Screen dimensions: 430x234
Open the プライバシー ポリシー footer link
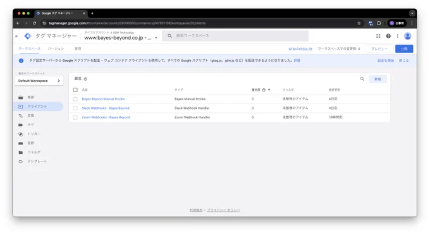[x=223, y=210]
